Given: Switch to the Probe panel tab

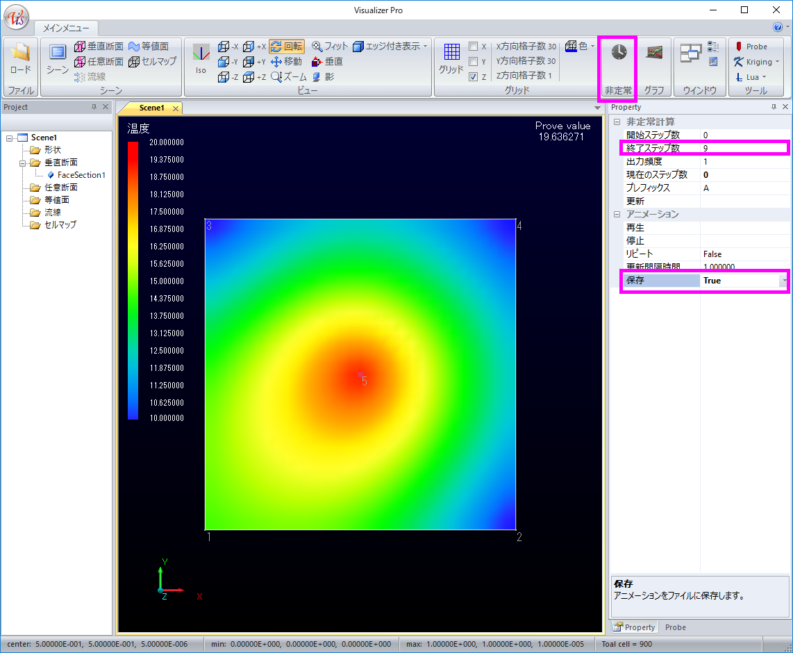Looking at the screenshot, I should tap(675, 627).
